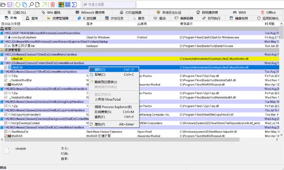Open the 引导执行 tab
The image size is (284, 170).
pos(211,18)
